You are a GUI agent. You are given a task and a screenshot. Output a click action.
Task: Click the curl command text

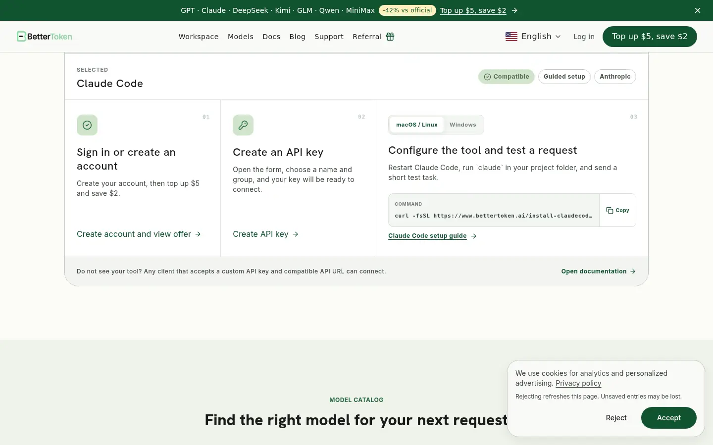click(493, 216)
